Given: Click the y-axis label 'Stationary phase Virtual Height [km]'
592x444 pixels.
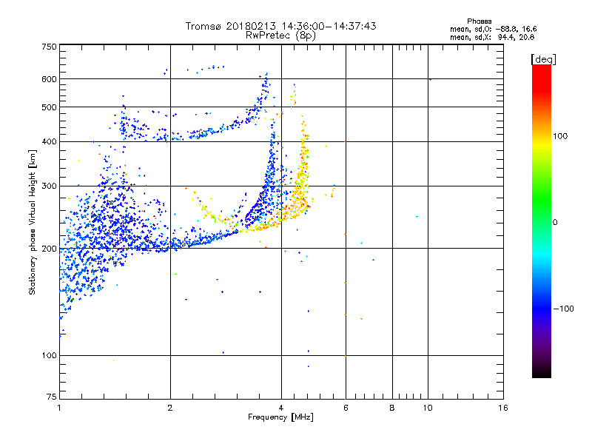Looking at the screenshot, I should [x=32, y=222].
